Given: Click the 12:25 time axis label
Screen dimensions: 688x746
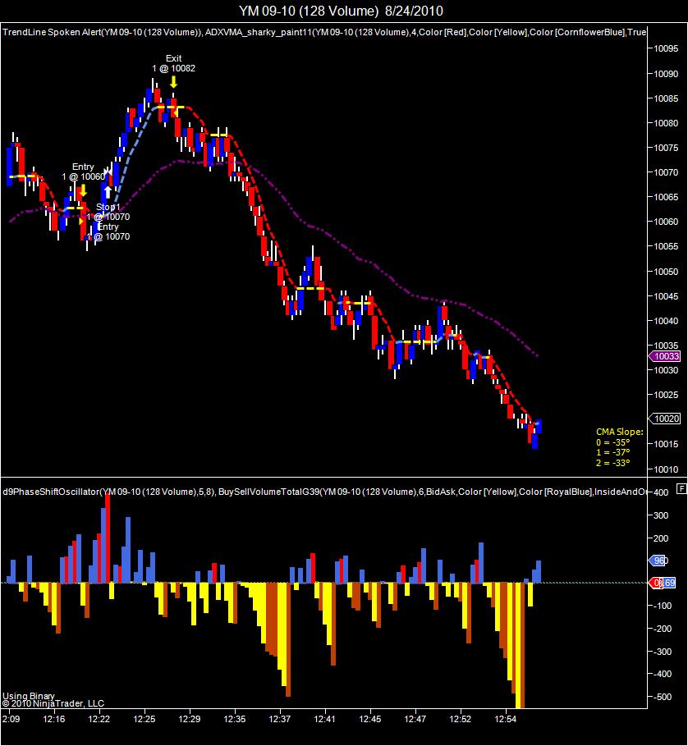Looking at the screenshot, I should (144, 719).
